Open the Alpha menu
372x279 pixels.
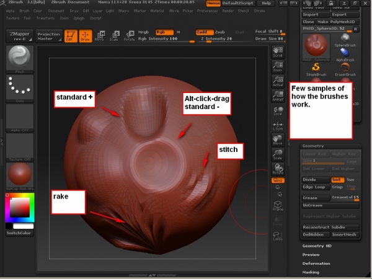[10, 11]
